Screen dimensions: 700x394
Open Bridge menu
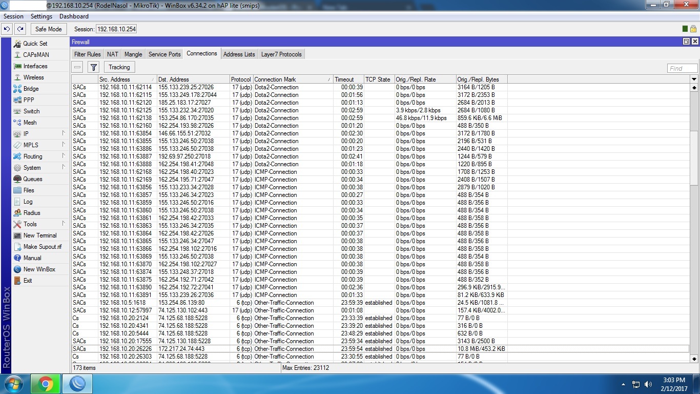(31, 89)
